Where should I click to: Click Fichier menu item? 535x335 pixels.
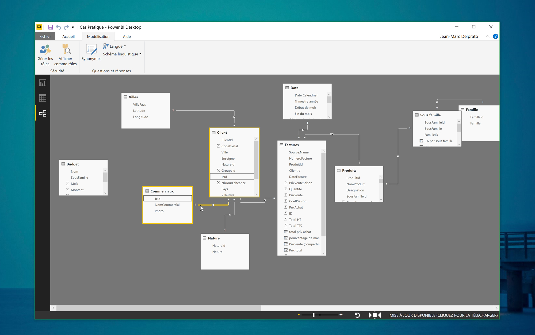click(45, 36)
